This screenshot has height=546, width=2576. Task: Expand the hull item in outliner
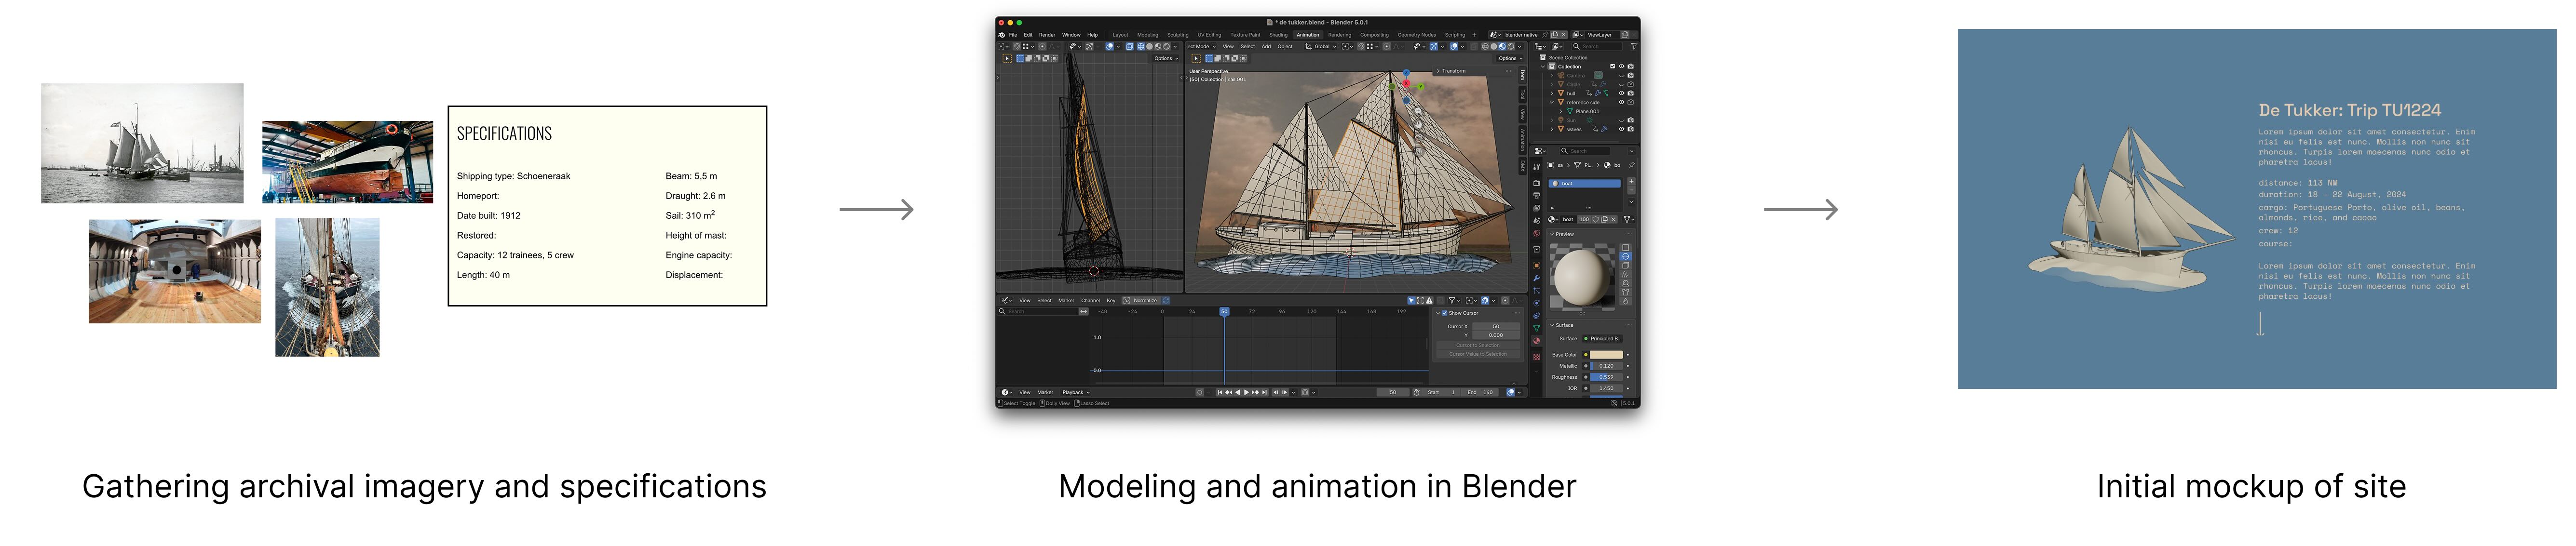pyautogui.click(x=1552, y=93)
